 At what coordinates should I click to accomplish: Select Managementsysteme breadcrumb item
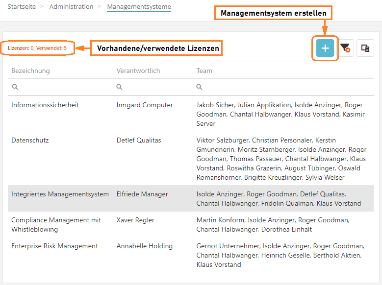click(x=139, y=7)
